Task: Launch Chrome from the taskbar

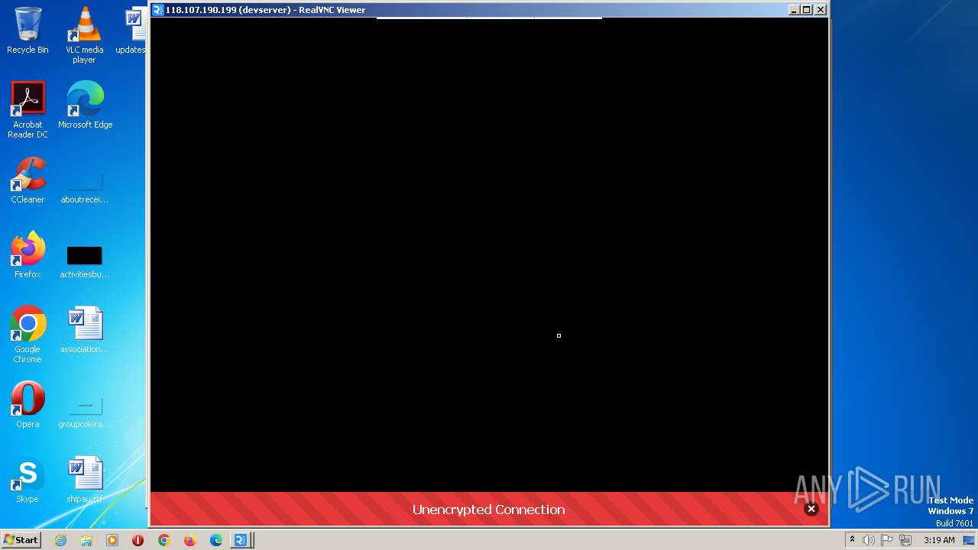Action: [164, 540]
